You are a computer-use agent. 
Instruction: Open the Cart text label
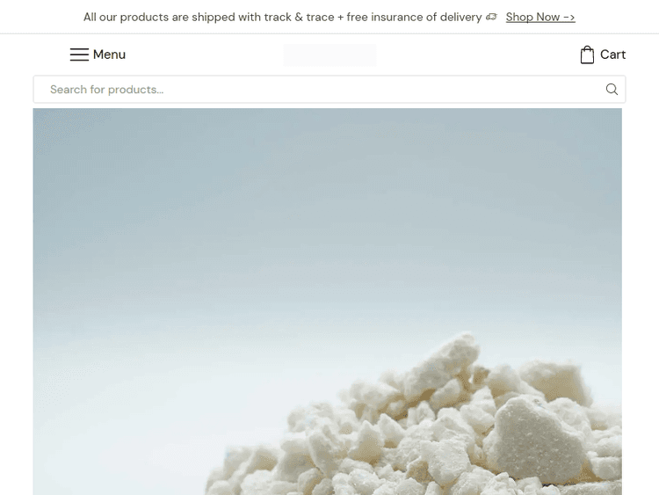point(612,55)
